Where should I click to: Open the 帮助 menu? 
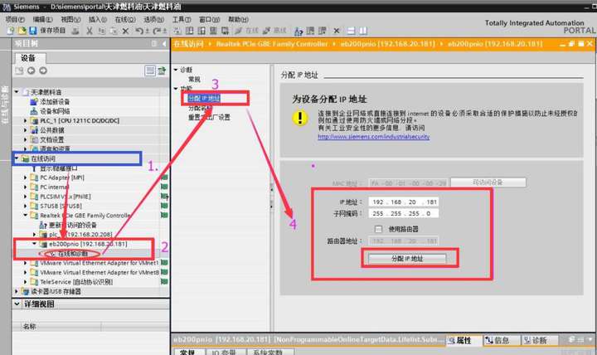coord(238,19)
